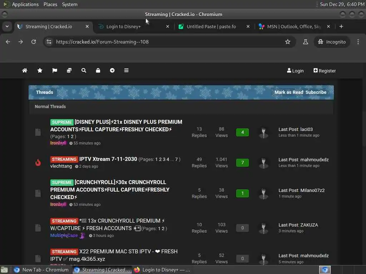Open the hamburger menu icon in navbar
Image resolution: width=366 pixels, height=274 pixels.
pos(126,70)
